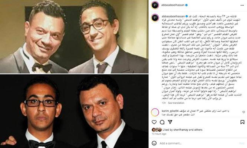Open the emoji picker smiley icon
This screenshot has height=148, width=247.
point(154,143)
